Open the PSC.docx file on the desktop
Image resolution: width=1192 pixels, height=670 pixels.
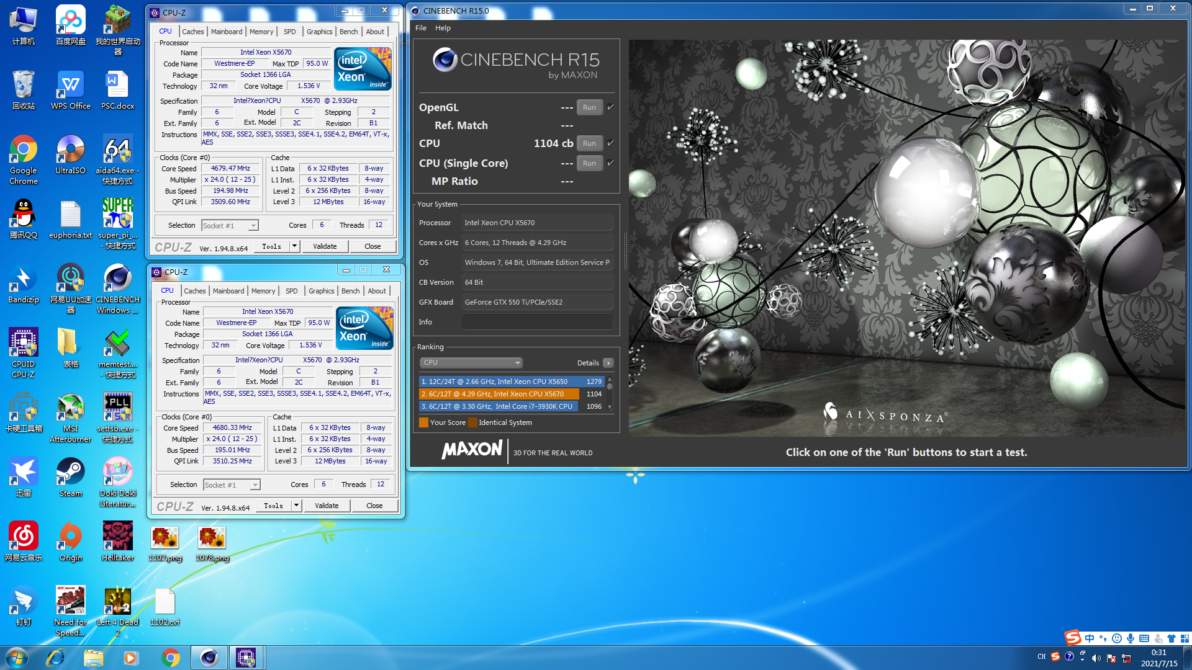click(x=117, y=91)
